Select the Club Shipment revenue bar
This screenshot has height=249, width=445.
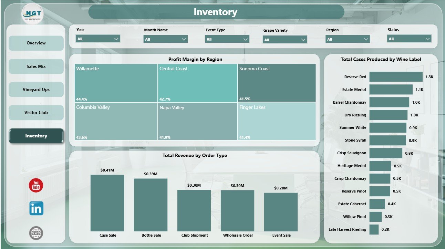tap(194, 210)
